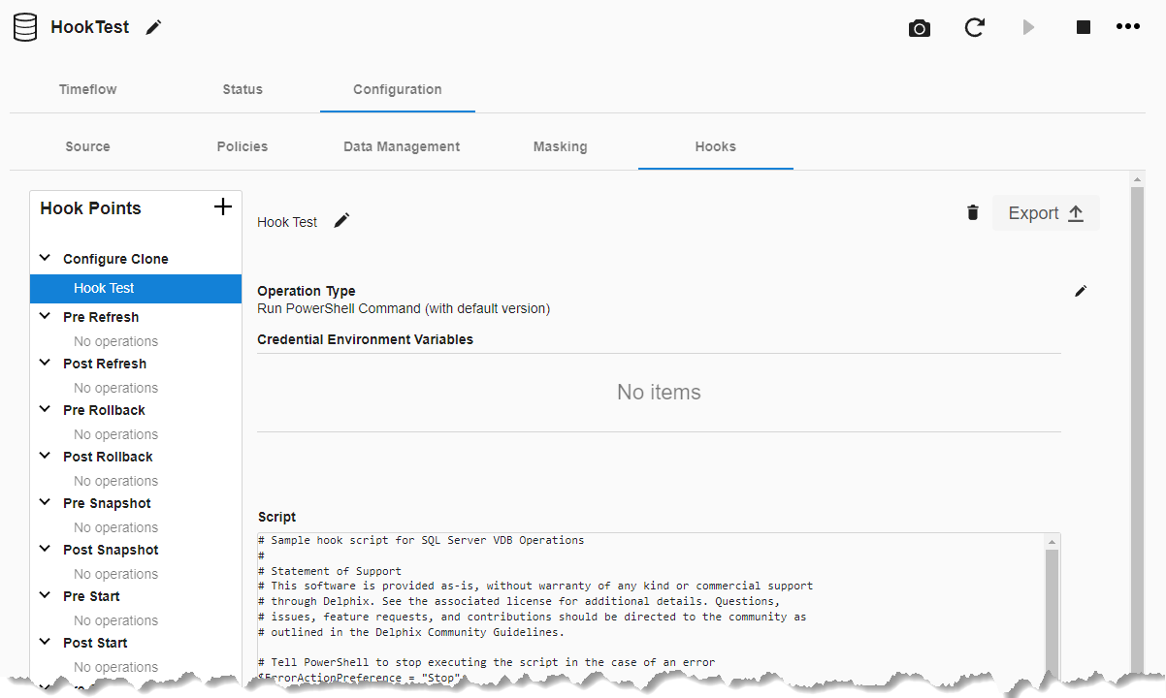Click the Post Refresh hook point label
Viewport: 1166px width, 698px height.
tap(105, 364)
